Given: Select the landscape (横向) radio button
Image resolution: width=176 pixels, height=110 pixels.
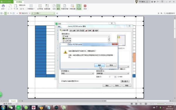Looking at the screenshot, I should pyautogui.click(x=119, y=69).
